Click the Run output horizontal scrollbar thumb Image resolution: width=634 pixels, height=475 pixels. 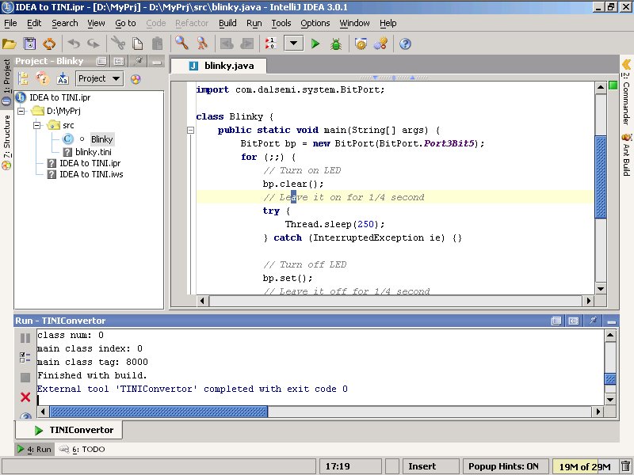tap(158, 412)
